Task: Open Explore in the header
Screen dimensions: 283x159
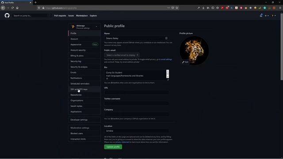Action: point(93,16)
